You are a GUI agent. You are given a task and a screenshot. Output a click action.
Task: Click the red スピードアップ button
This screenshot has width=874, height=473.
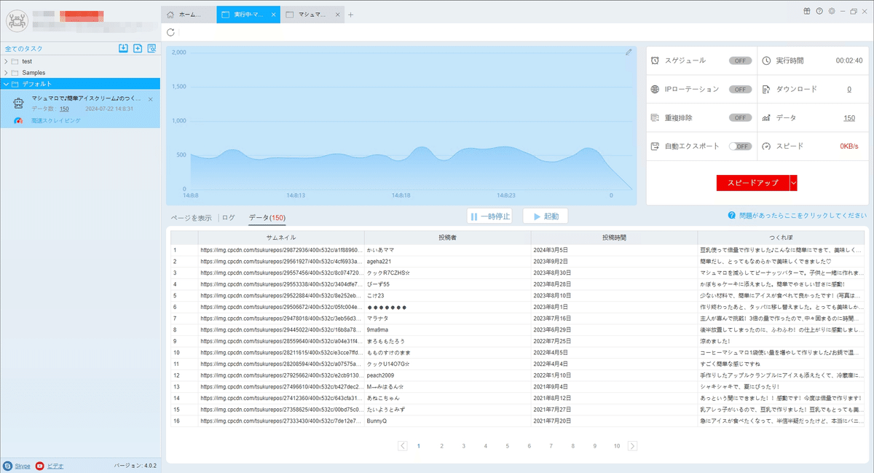(753, 183)
